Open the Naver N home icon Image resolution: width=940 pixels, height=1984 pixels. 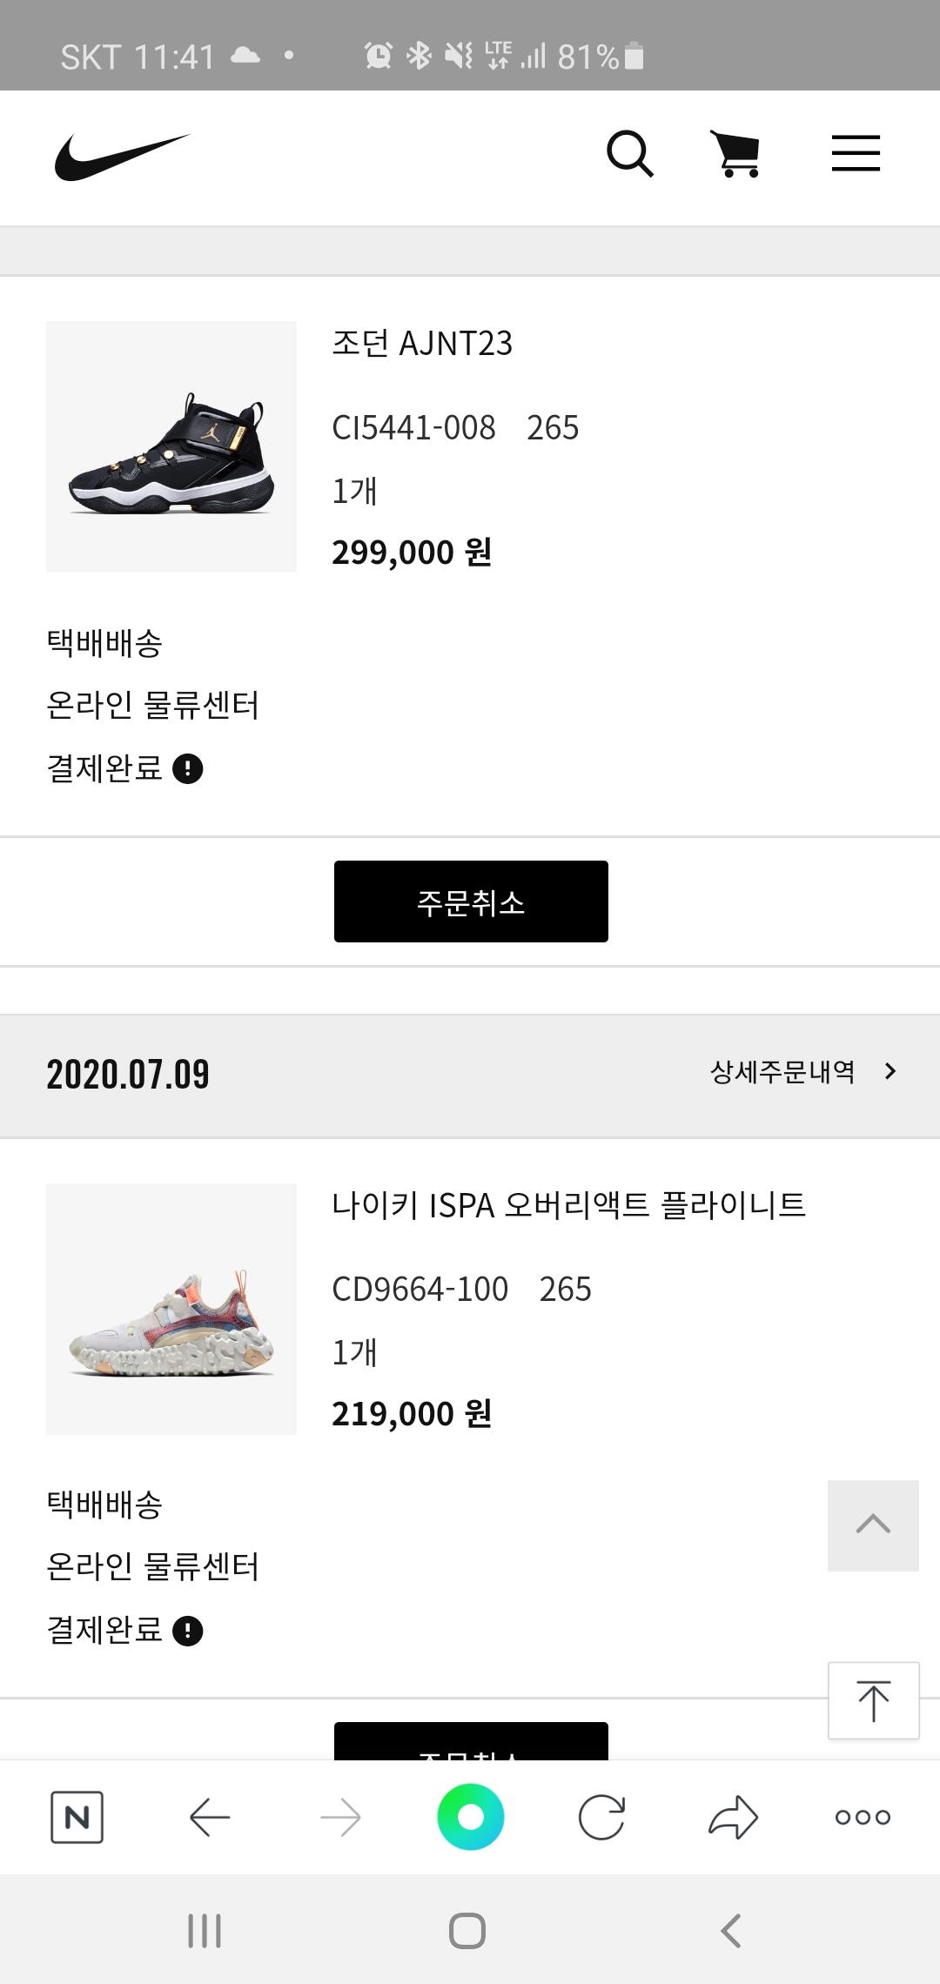pos(77,1817)
